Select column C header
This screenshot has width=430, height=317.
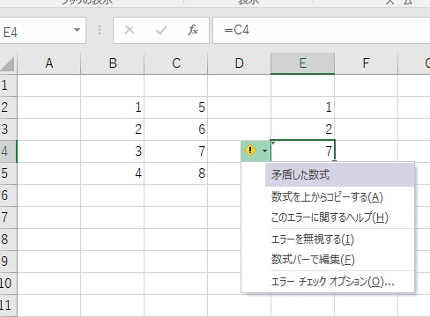(176, 63)
